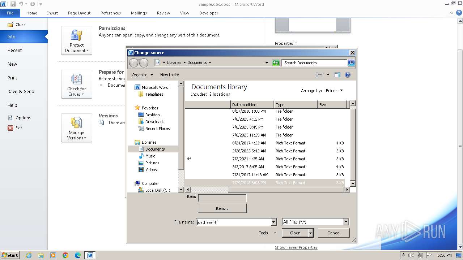Switch to the Page Layout tab

[79, 13]
